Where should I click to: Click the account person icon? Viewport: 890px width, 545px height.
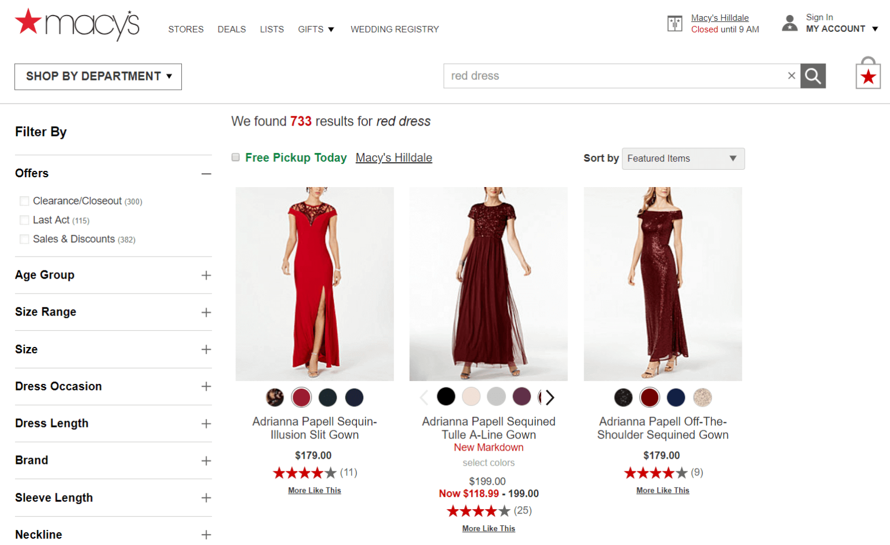tap(790, 23)
